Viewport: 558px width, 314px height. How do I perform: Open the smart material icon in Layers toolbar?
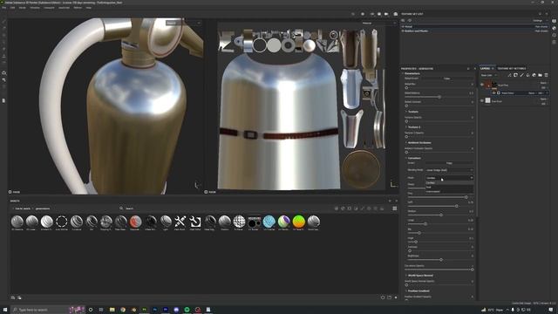pyautogui.click(x=534, y=75)
